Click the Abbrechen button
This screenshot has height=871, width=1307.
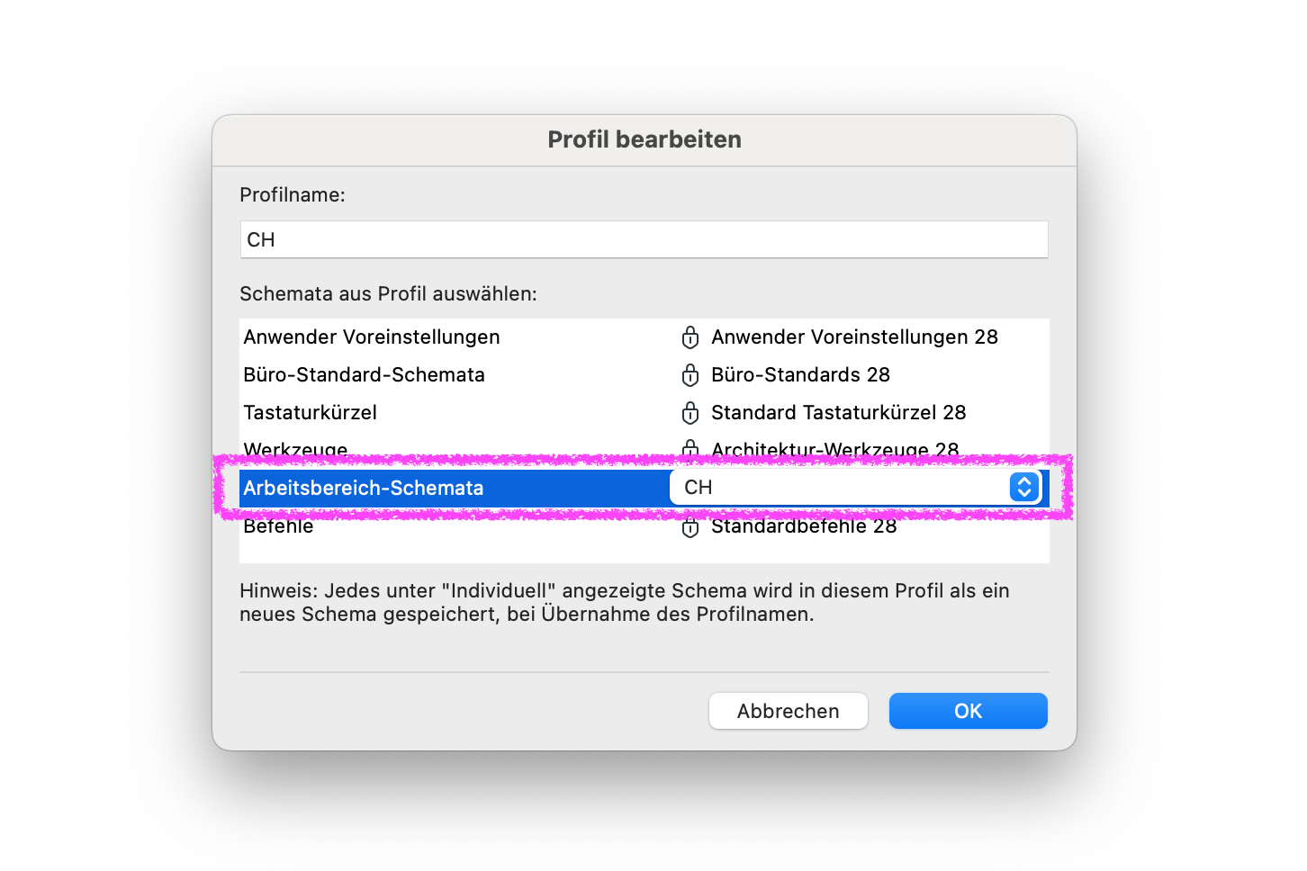789,711
